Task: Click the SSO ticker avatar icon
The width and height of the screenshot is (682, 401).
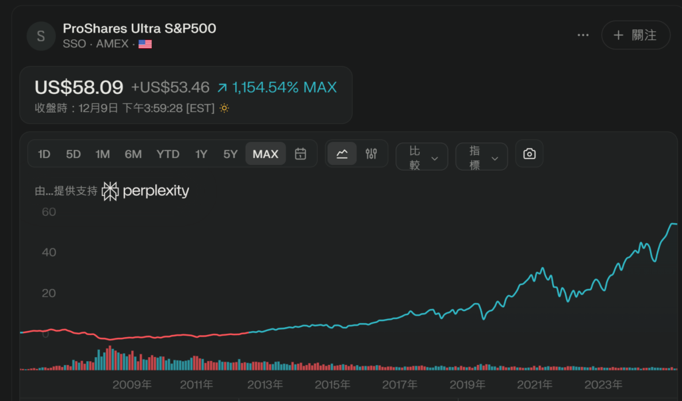Action: click(x=41, y=36)
